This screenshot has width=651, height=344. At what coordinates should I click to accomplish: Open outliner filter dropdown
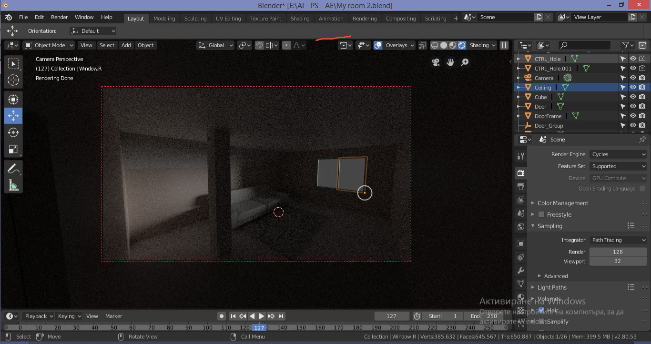[628, 45]
